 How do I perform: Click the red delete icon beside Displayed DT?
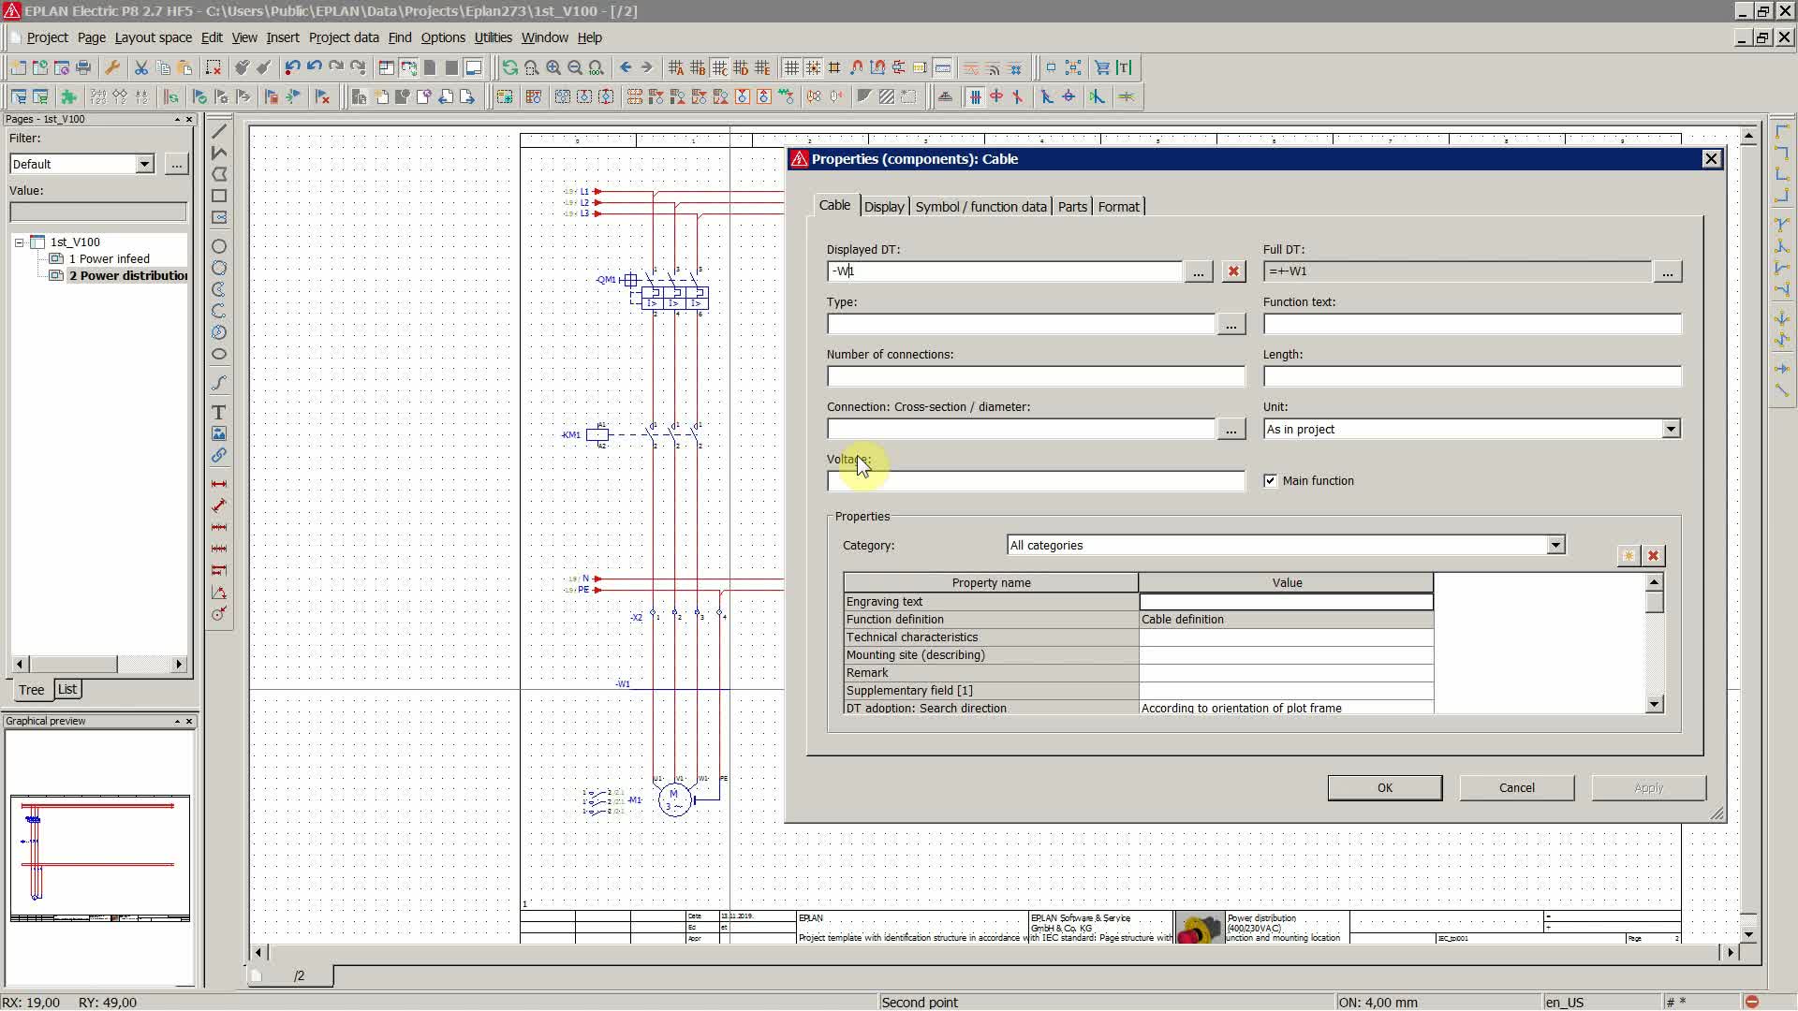click(1233, 271)
